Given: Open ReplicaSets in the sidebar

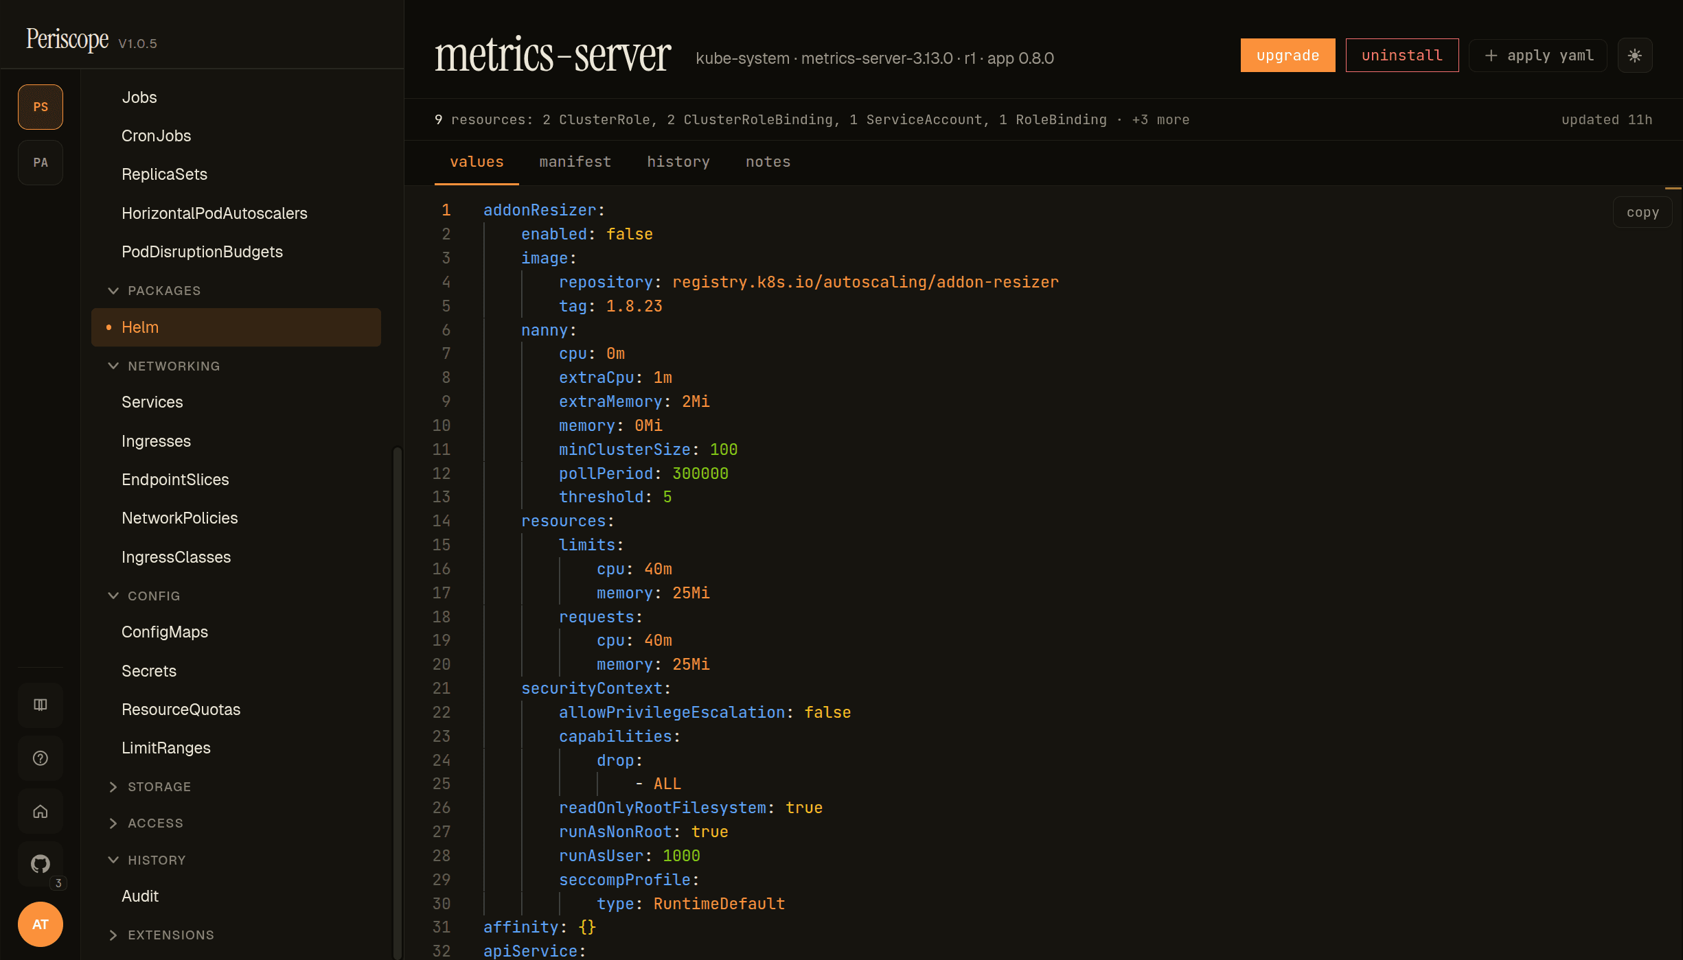Looking at the screenshot, I should (236, 174).
